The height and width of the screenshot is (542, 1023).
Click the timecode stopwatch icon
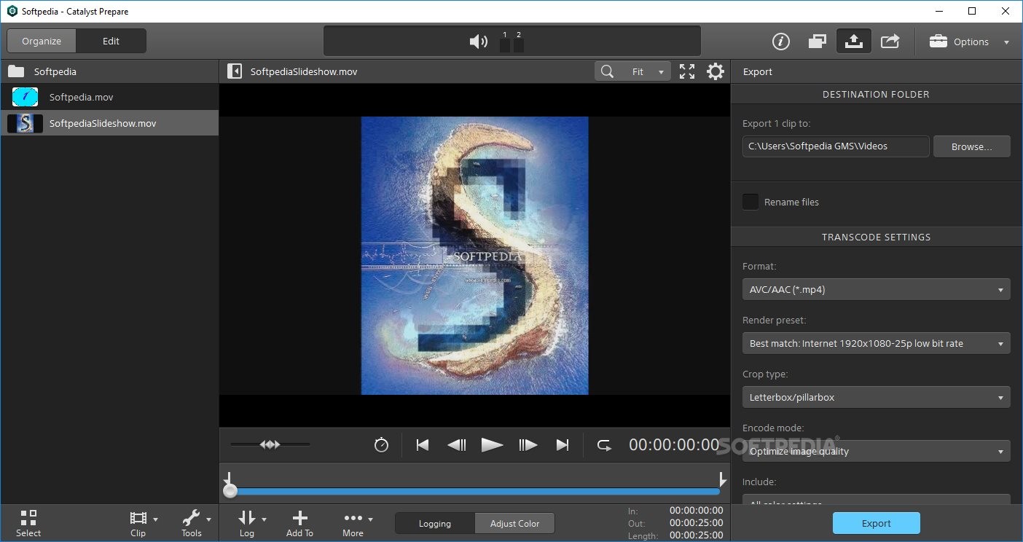(381, 445)
